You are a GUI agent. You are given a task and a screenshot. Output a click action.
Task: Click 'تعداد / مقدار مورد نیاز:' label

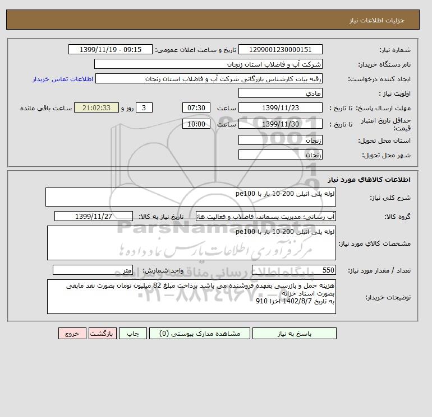point(379,270)
